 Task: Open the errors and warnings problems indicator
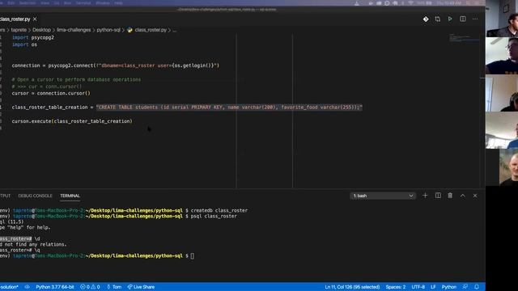click(90, 287)
